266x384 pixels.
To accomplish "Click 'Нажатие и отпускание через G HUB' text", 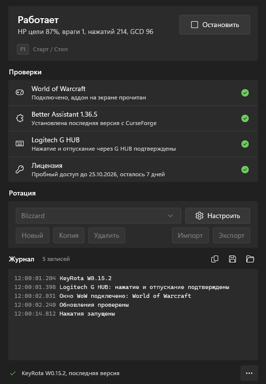I will point(82,149).
